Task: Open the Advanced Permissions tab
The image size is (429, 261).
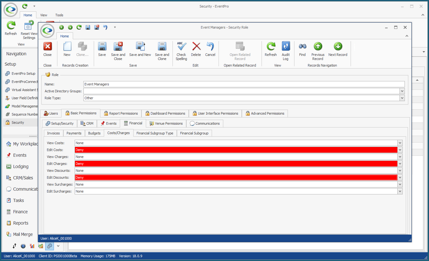Action: [x=265, y=113]
